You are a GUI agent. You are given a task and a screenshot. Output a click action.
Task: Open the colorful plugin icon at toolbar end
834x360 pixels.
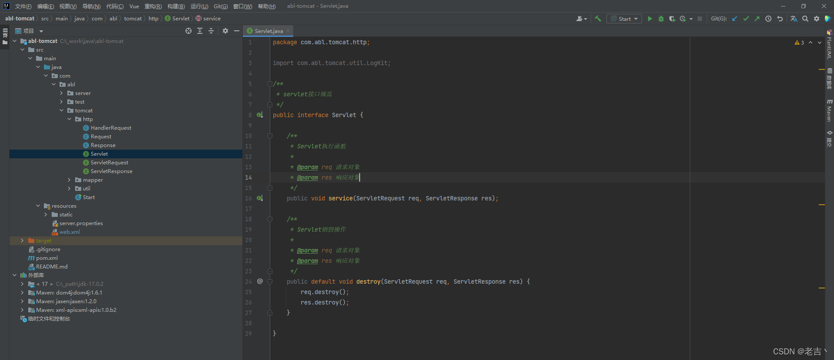[828, 19]
